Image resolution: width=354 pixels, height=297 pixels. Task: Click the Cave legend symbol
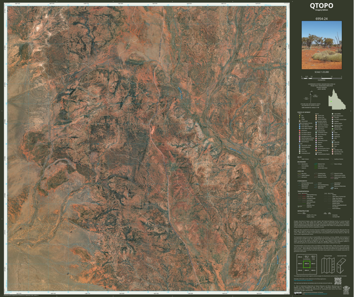click(332, 146)
